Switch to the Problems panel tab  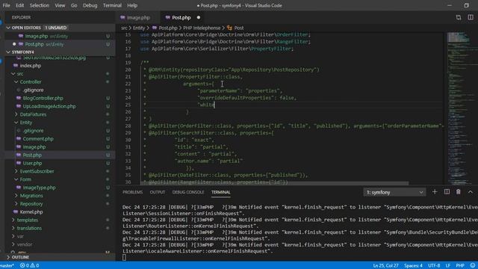point(132,193)
